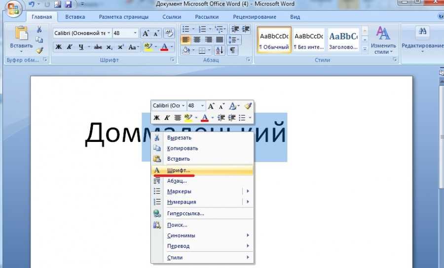Click the text highlight color button in ribbon
Screen dimensions: 444x268
[x=148, y=47]
